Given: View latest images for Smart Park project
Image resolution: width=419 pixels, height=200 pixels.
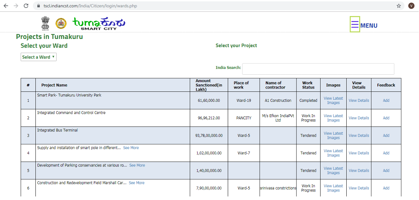Looking at the screenshot, I should (x=333, y=101).
